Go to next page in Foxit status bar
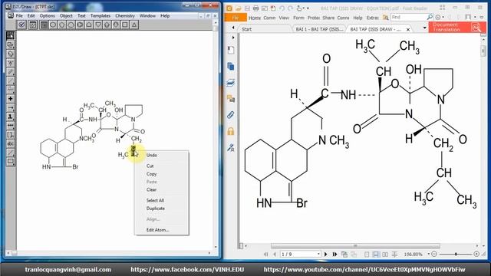Image resolution: width=491 pixels, height=276 pixels. (325, 255)
